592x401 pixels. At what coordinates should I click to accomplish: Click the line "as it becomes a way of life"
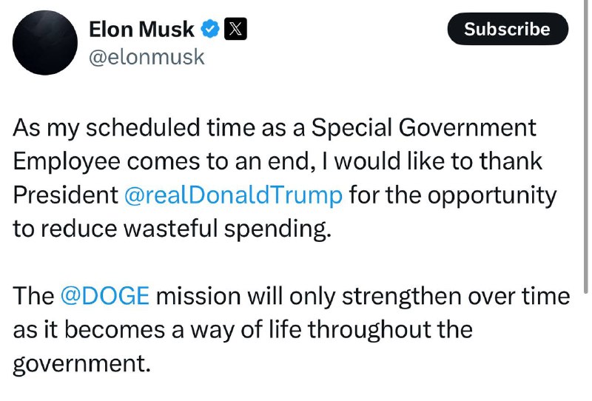pos(243,330)
